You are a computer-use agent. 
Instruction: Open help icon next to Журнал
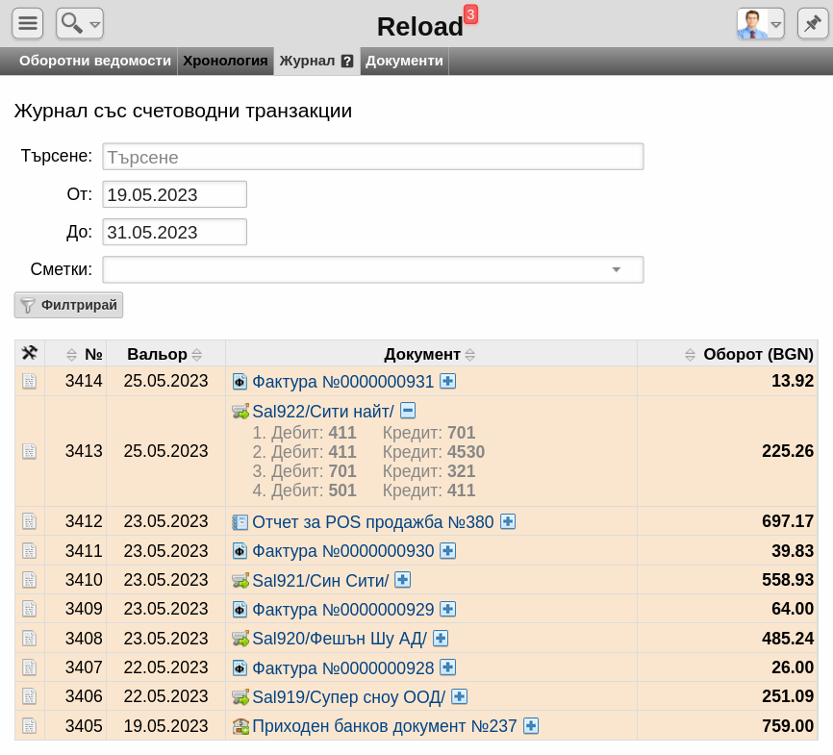[347, 62]
